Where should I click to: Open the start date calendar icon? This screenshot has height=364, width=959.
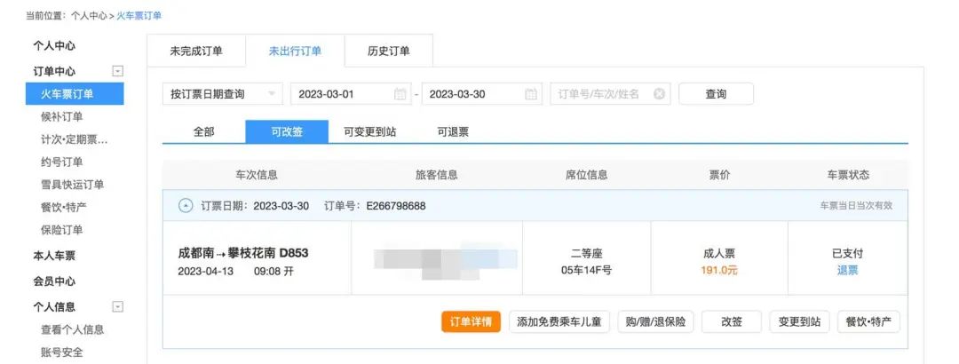click(x=400, y=94)
